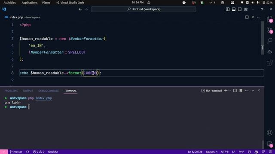Change indentation via Spaces: 4
Viewport: 275px width, 154px height.
click(212, 152)
